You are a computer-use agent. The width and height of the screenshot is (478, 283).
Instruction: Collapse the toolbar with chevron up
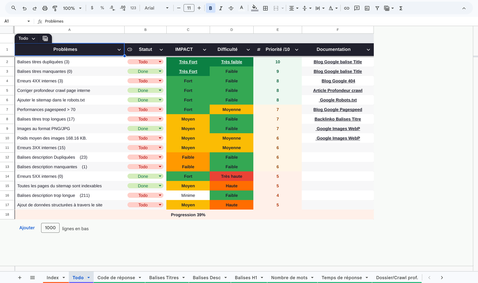click(464, 8)
